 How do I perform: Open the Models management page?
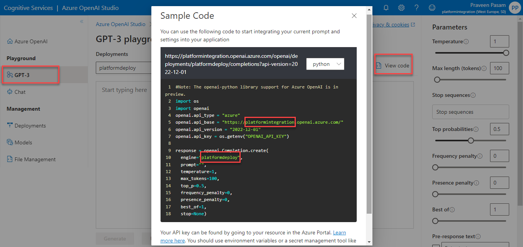point(23,142)
